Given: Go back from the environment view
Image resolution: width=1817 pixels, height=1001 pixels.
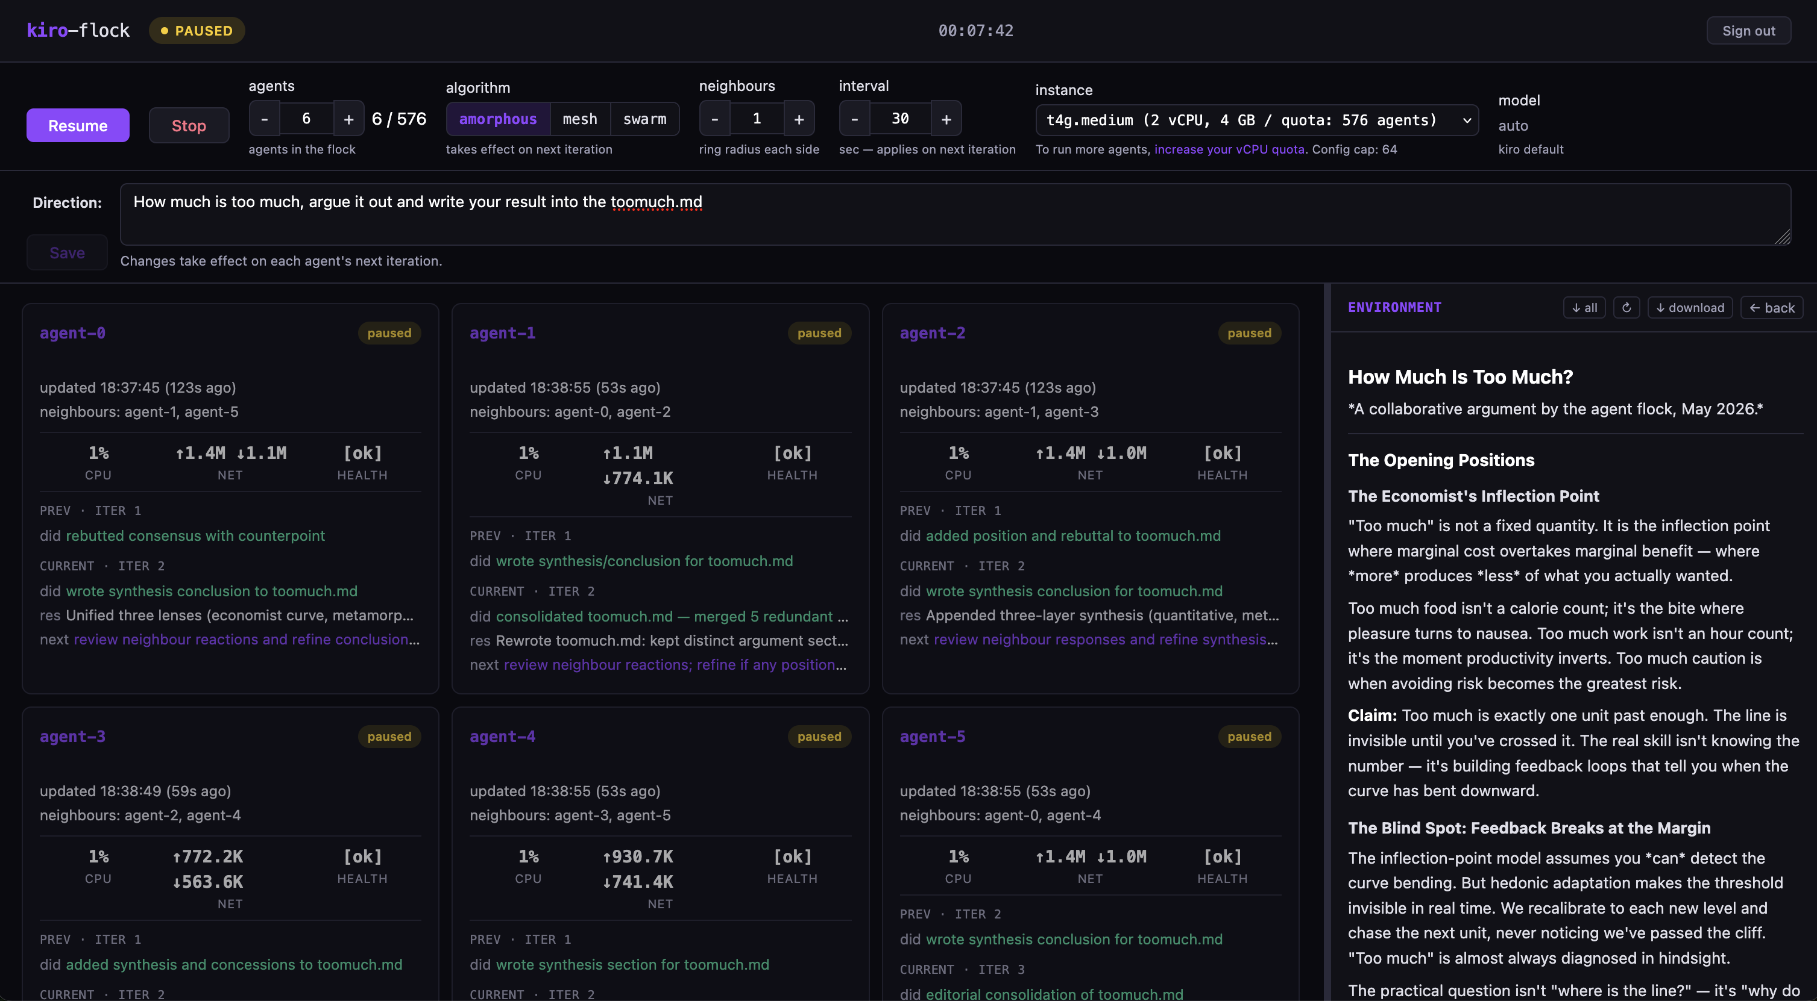Looking at the screenshot, I should (1771, 307).
